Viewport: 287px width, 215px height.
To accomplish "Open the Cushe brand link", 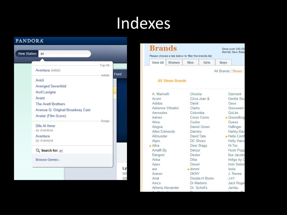I will click(x=195, y=122).
